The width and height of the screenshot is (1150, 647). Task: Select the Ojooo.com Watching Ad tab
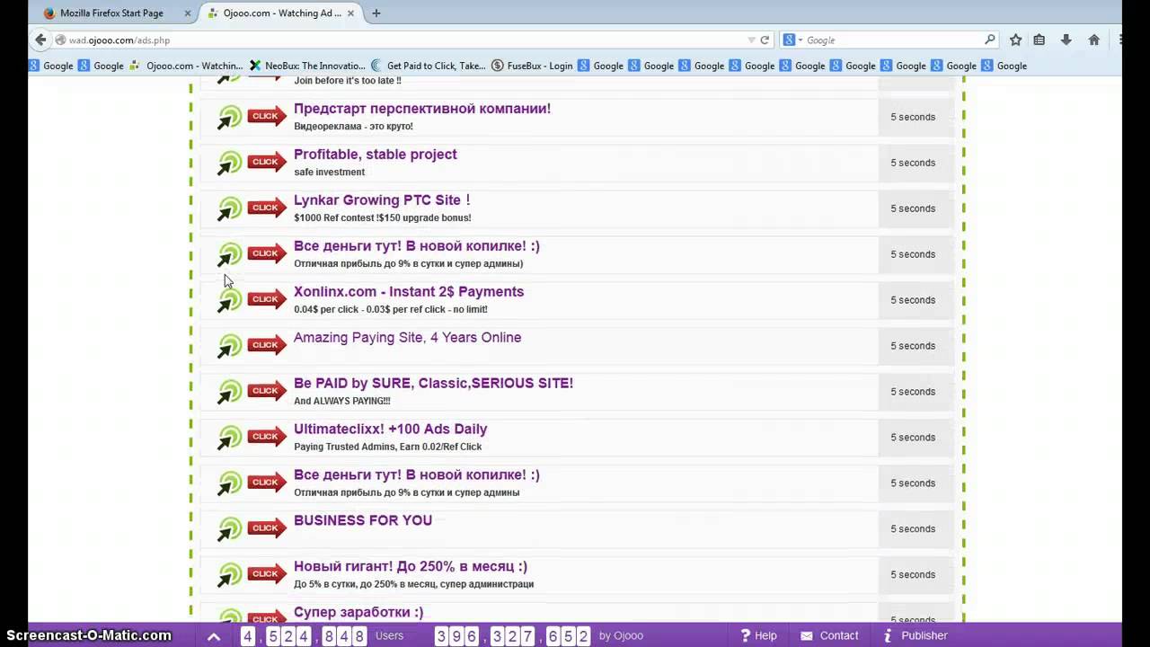281,13
